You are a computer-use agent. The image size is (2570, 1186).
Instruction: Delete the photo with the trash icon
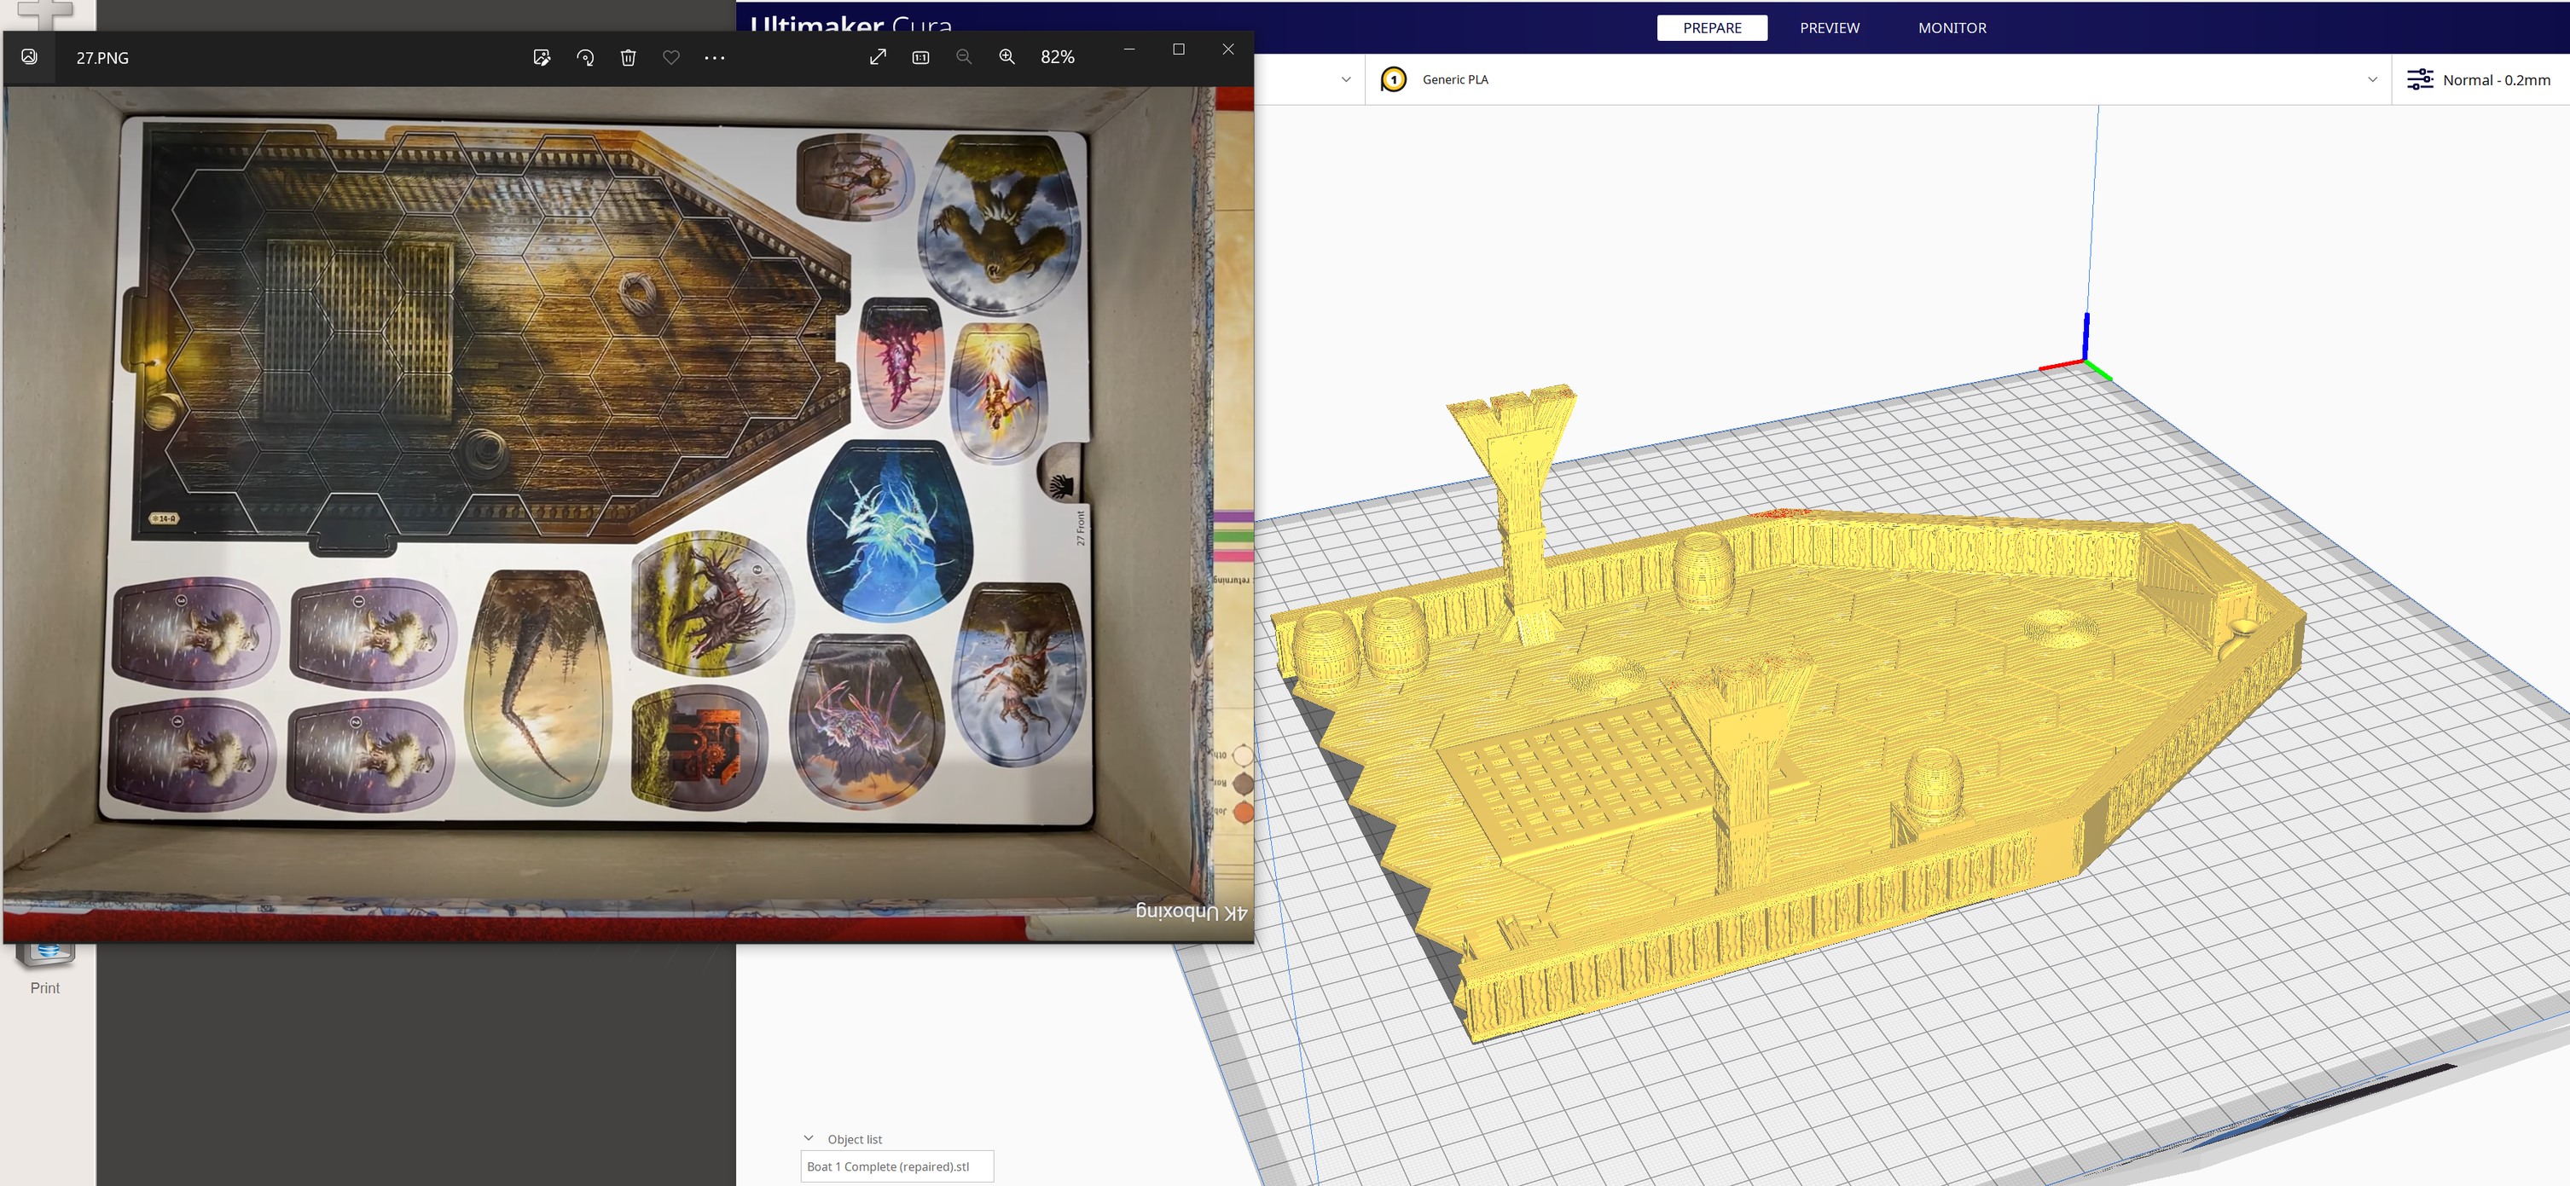629,58
